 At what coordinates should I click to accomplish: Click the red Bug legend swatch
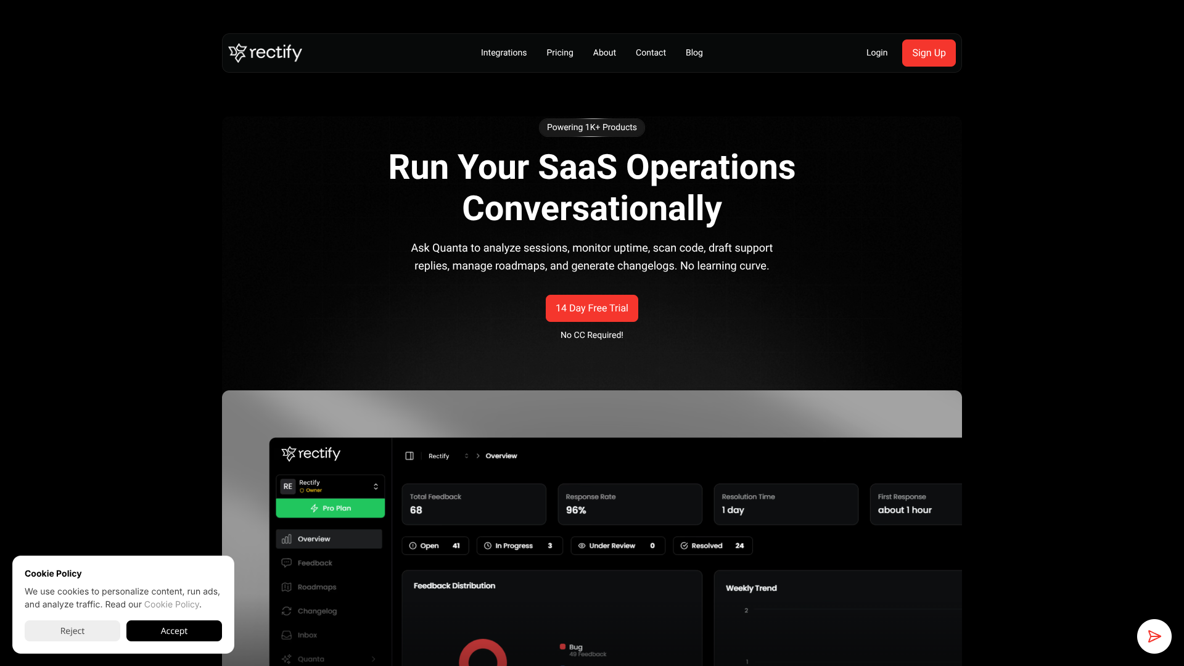pyautogui.click(x=562, y=647)
